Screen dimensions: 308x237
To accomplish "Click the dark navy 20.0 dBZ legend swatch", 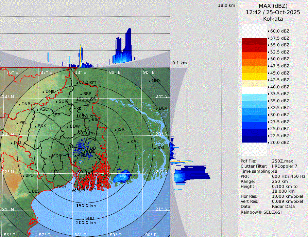I will 255,139.
